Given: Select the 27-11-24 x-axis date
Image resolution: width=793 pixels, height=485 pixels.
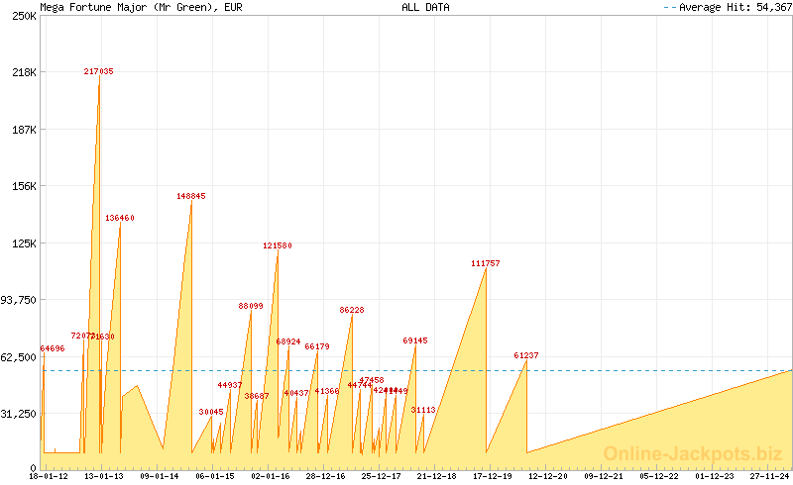Looking at the screenshot, I should pyautogui.click(x=769, y=476).
